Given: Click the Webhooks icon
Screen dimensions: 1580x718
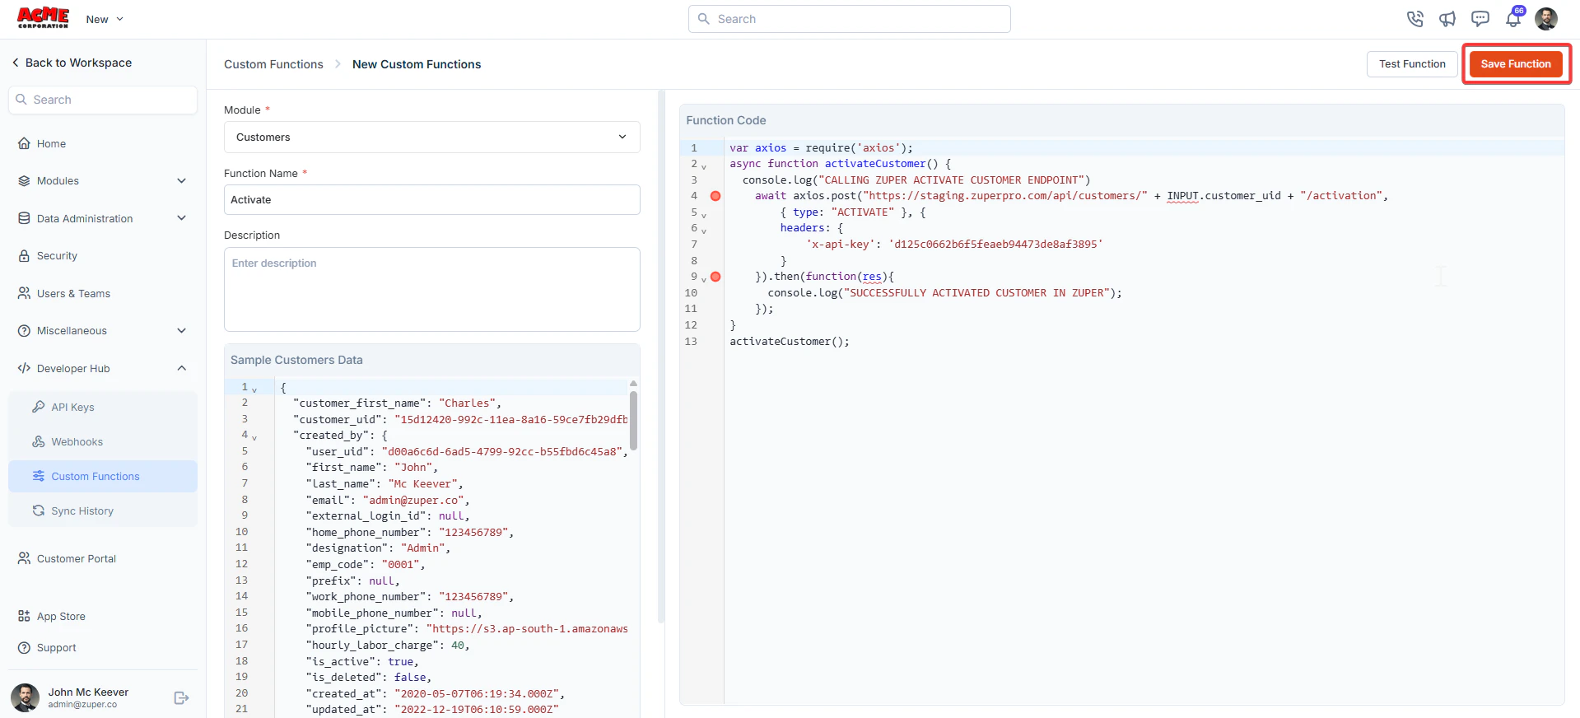Looking at the screenshot, I should (39, 441).
